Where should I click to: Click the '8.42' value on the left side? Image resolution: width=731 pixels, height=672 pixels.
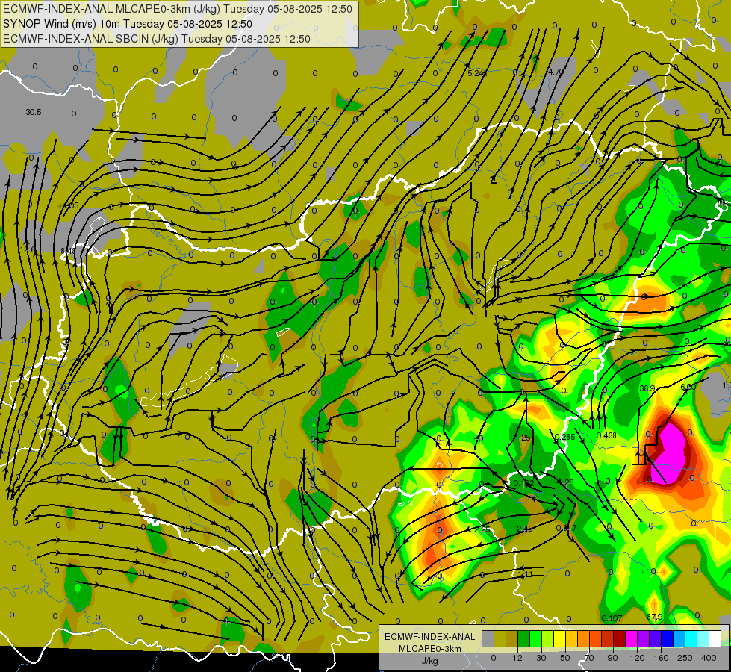coord(68,251)
